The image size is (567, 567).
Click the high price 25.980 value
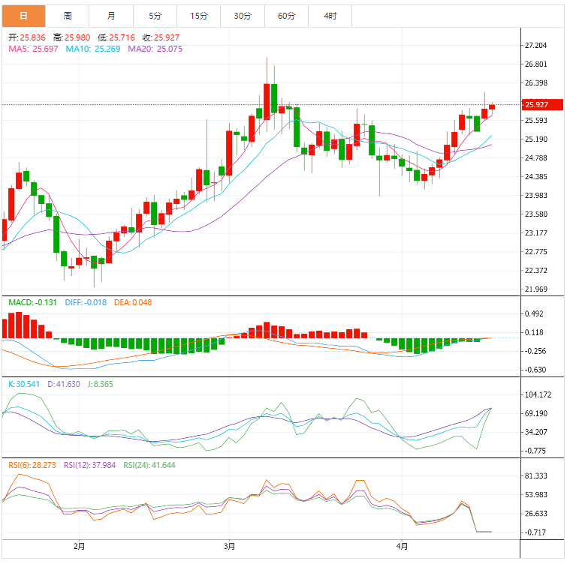[x=77, y=37]
